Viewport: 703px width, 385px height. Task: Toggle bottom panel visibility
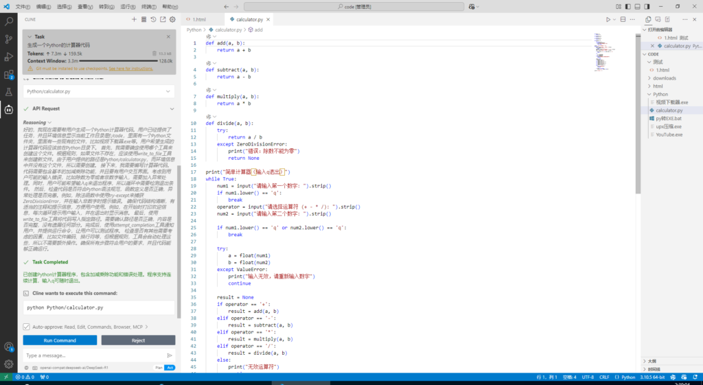click(637, 7)
